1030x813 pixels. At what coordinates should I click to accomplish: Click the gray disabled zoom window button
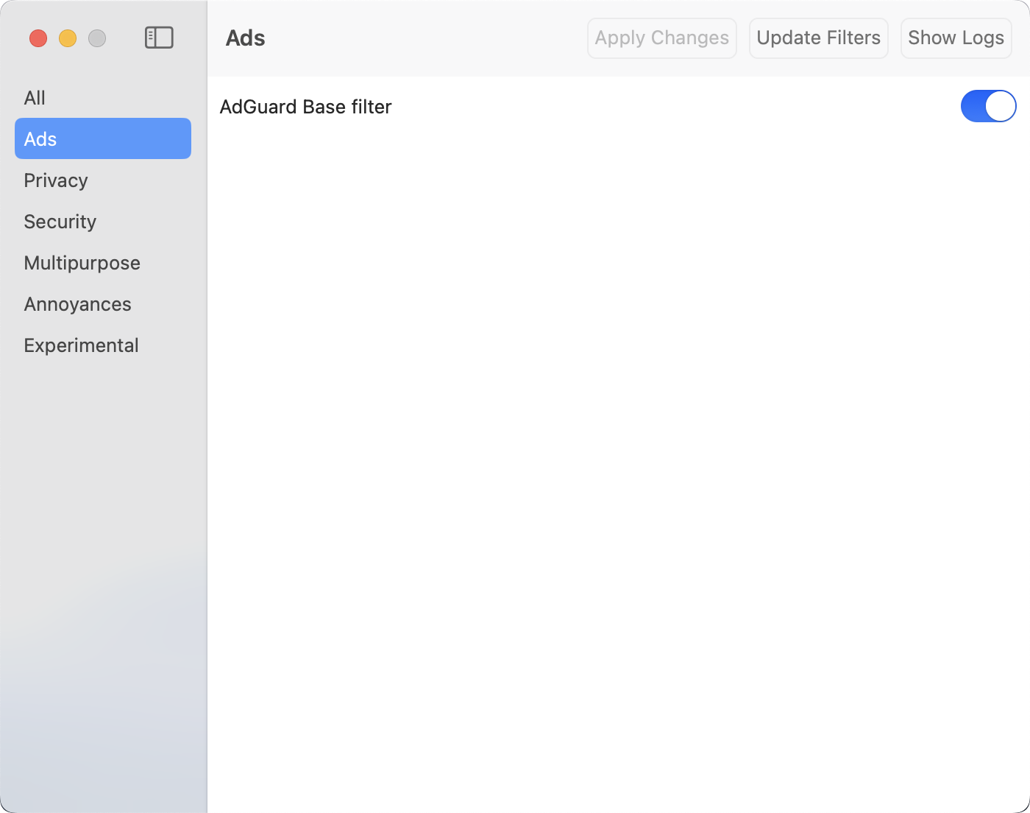point(97,38)
